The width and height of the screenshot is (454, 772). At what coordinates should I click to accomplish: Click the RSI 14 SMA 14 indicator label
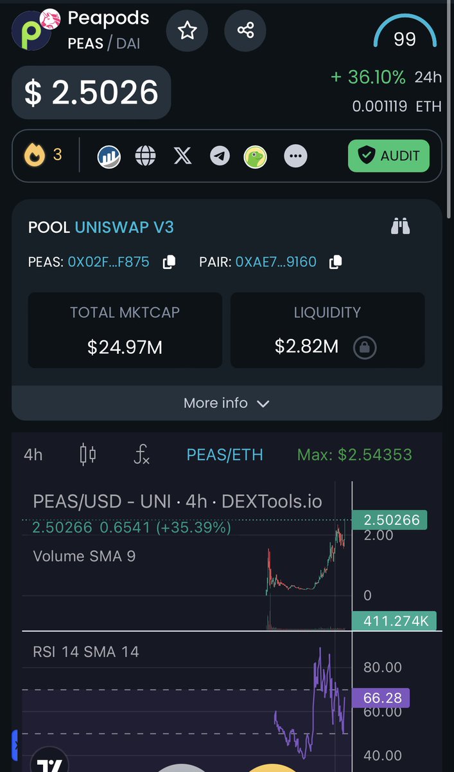pos(86,652)
